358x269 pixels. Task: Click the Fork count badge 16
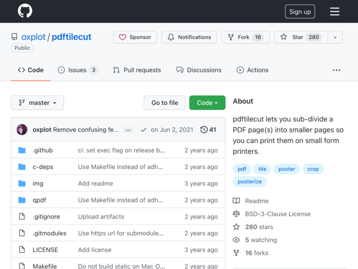(x=258, y=37)
